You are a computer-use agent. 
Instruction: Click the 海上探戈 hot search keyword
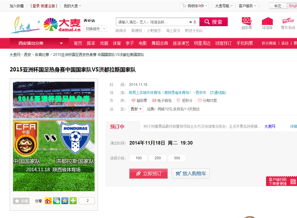[x=173, y=31]
